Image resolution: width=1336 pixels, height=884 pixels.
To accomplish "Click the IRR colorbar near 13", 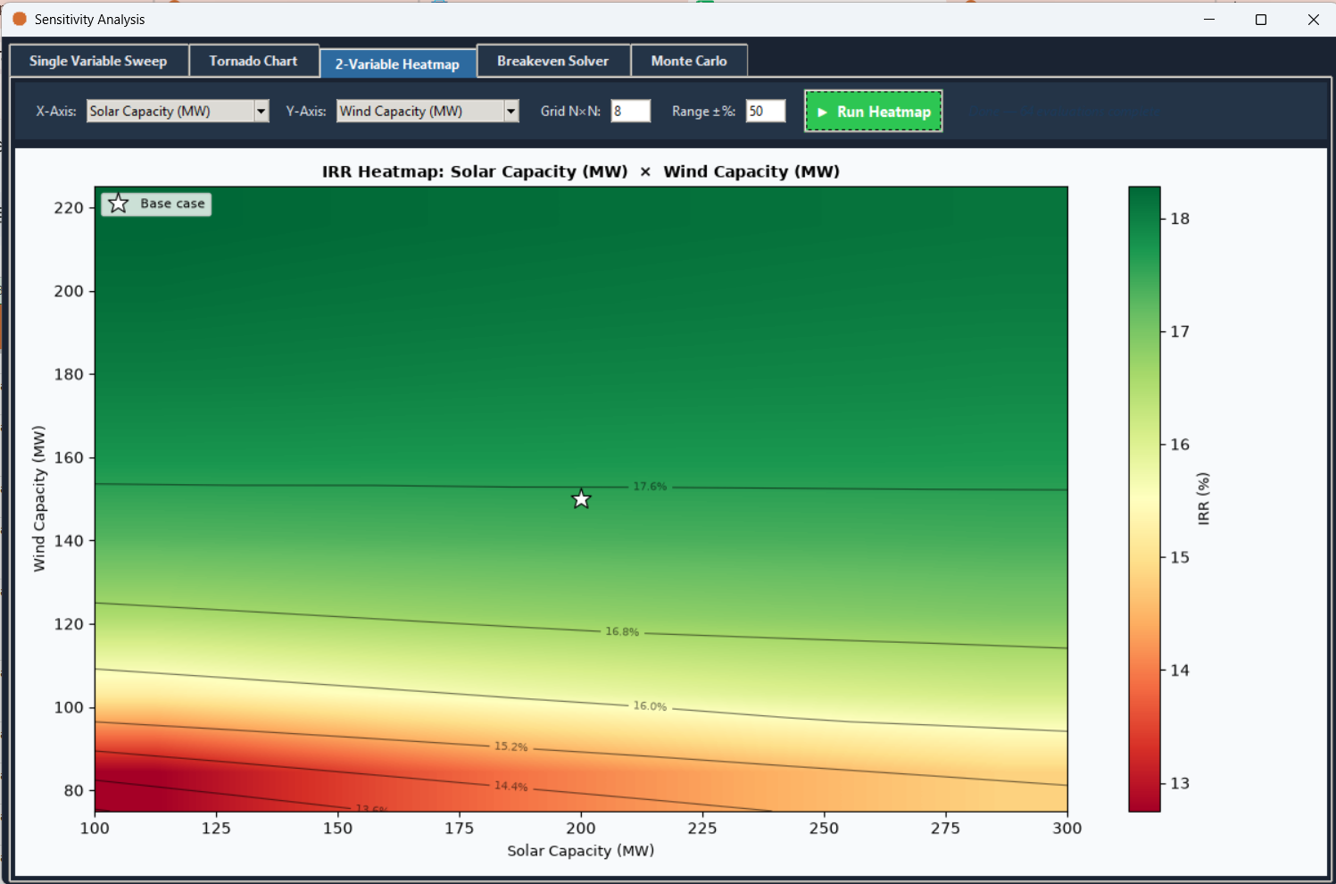I will (1144, 783).
